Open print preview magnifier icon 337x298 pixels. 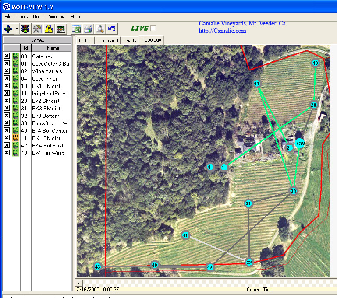click(100, 29)
